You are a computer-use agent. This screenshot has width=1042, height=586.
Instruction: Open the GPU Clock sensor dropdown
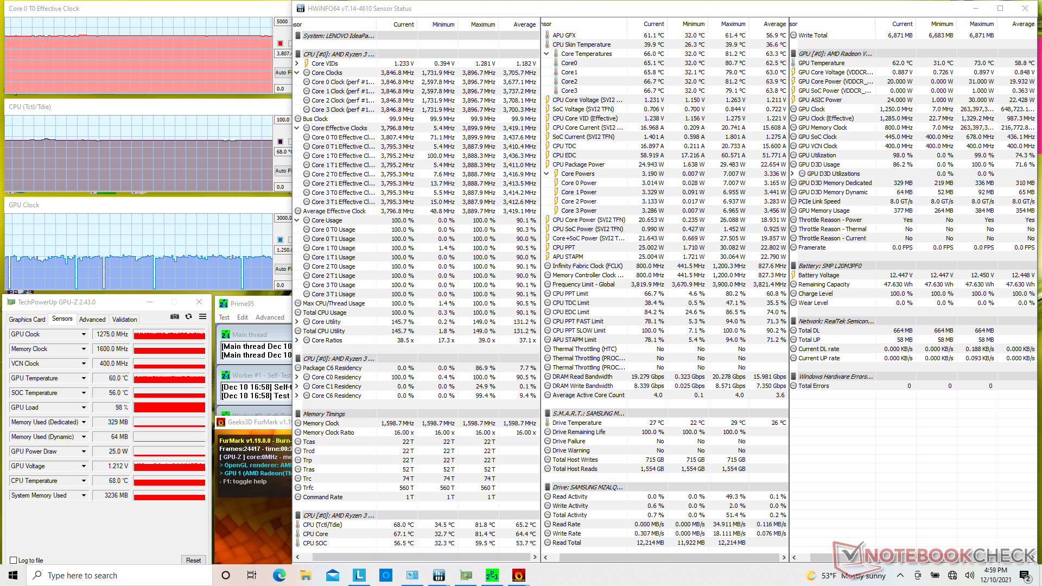pos(84,335)
